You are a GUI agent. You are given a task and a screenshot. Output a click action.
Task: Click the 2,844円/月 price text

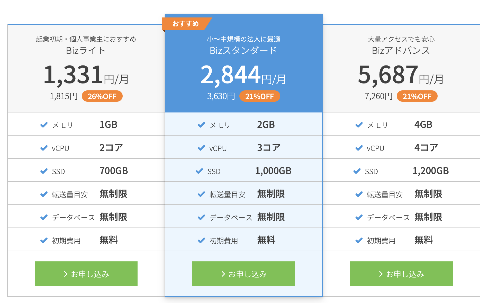point(243,75)
